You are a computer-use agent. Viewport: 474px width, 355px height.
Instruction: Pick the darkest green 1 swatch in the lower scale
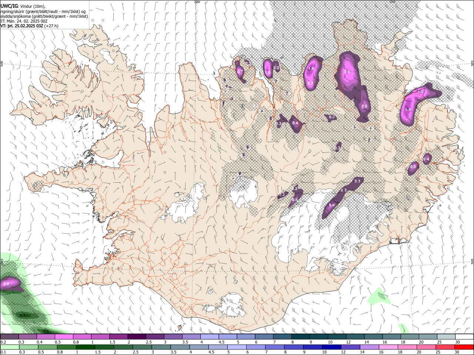click(x=85, y=347)
